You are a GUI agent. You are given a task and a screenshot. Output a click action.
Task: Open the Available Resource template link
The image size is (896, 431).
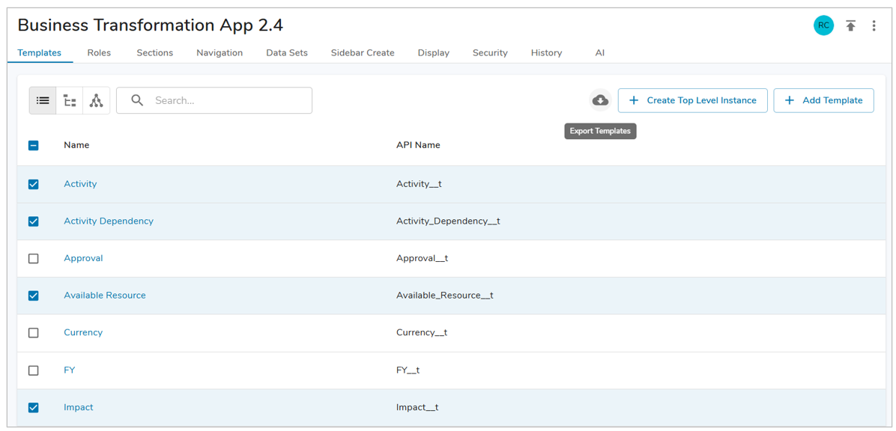(x=105, y=296)
